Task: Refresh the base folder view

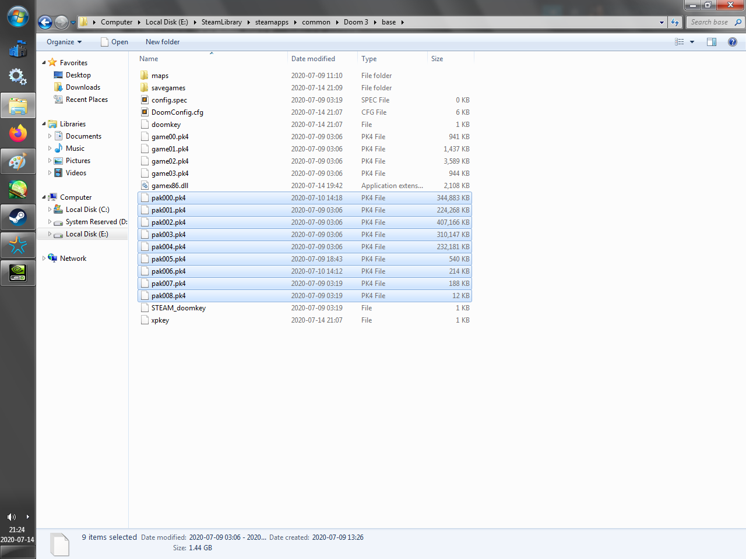Action: (x=675, y=22)
